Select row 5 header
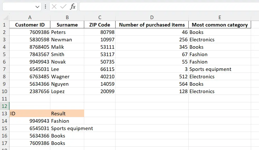This screenshot has width=259, height=150. (4, 54)
